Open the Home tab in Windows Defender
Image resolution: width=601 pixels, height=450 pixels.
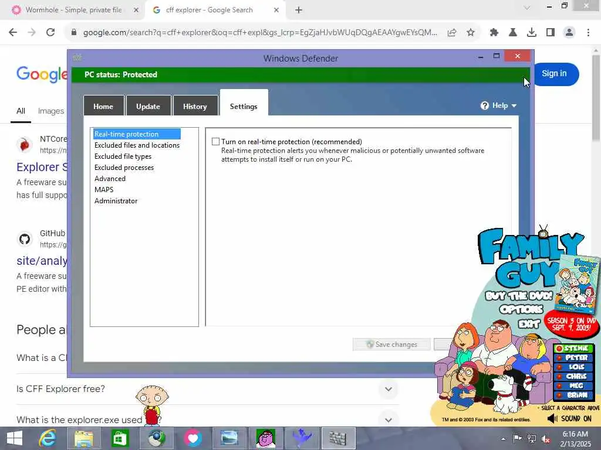[x=103, y=106]
